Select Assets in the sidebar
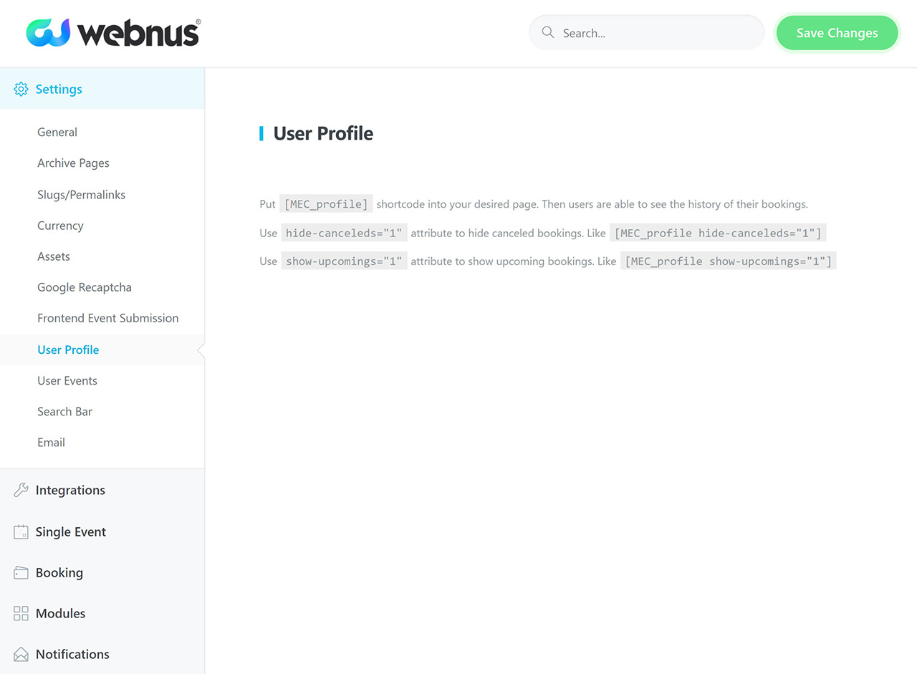The image size is (917, 674). tap(54, 256)
